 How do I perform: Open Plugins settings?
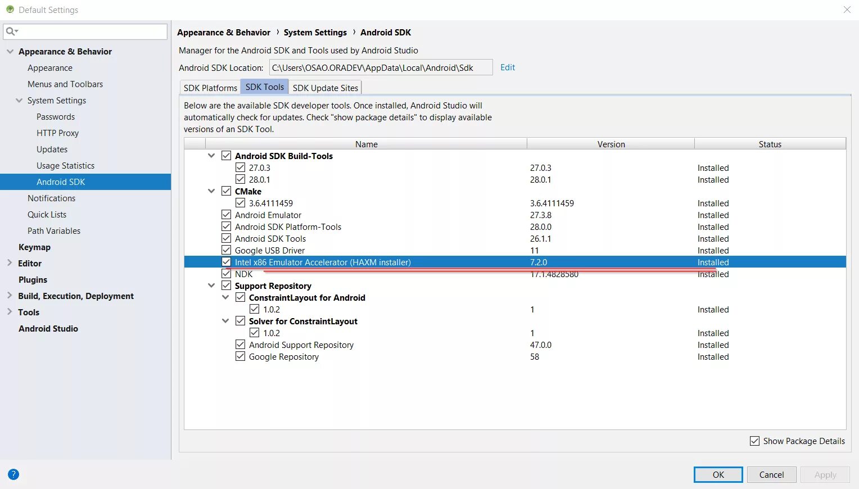click(x=33, y=279)
